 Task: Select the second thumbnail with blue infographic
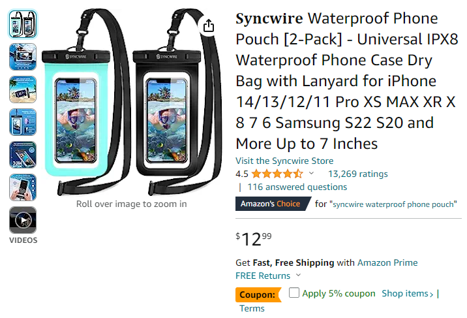click(23, 57)
